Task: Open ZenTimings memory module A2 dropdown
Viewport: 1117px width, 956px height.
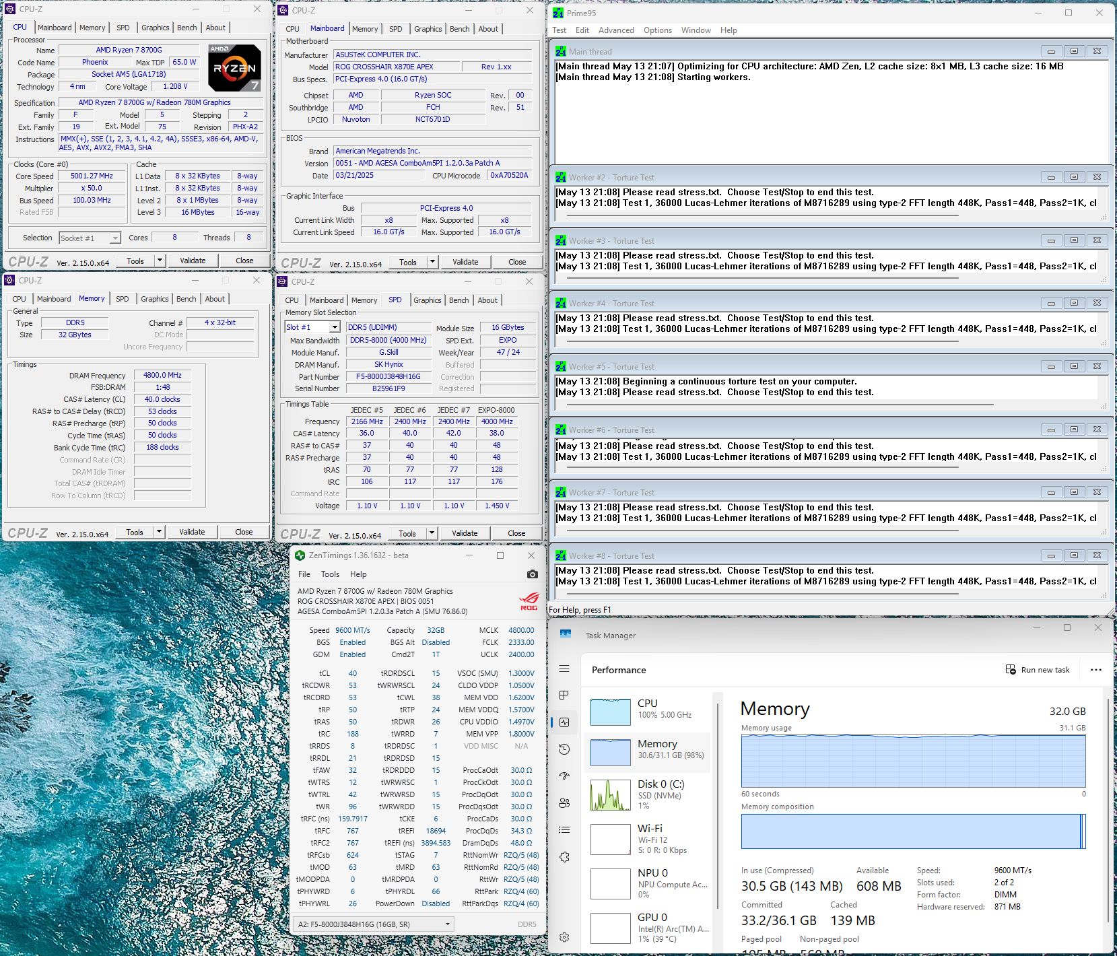Action: click(373, 924)
